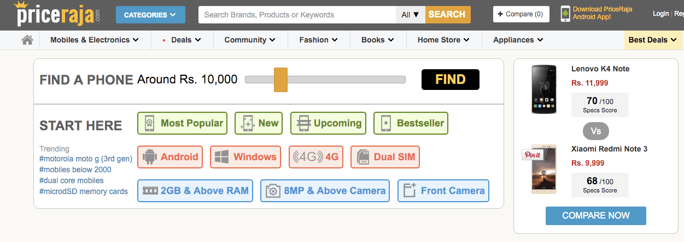684x242 pixels.
Task: Click the Rs. 11,999 price
Action: (x=589, y=83)
